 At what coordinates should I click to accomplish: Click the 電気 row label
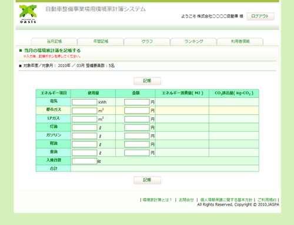(54, 101)
